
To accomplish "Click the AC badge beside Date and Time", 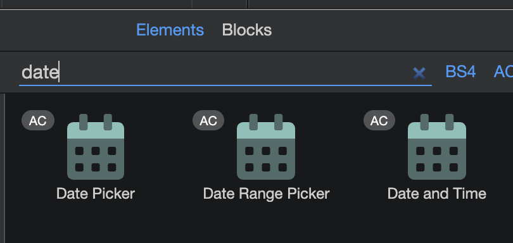I will [x=379, y=120].
